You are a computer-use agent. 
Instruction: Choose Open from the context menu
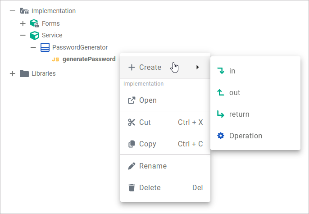click(x=148, y=100)
